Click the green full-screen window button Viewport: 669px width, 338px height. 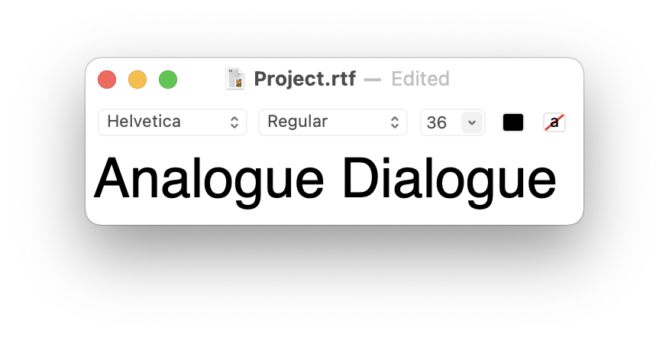pos(168,80)
